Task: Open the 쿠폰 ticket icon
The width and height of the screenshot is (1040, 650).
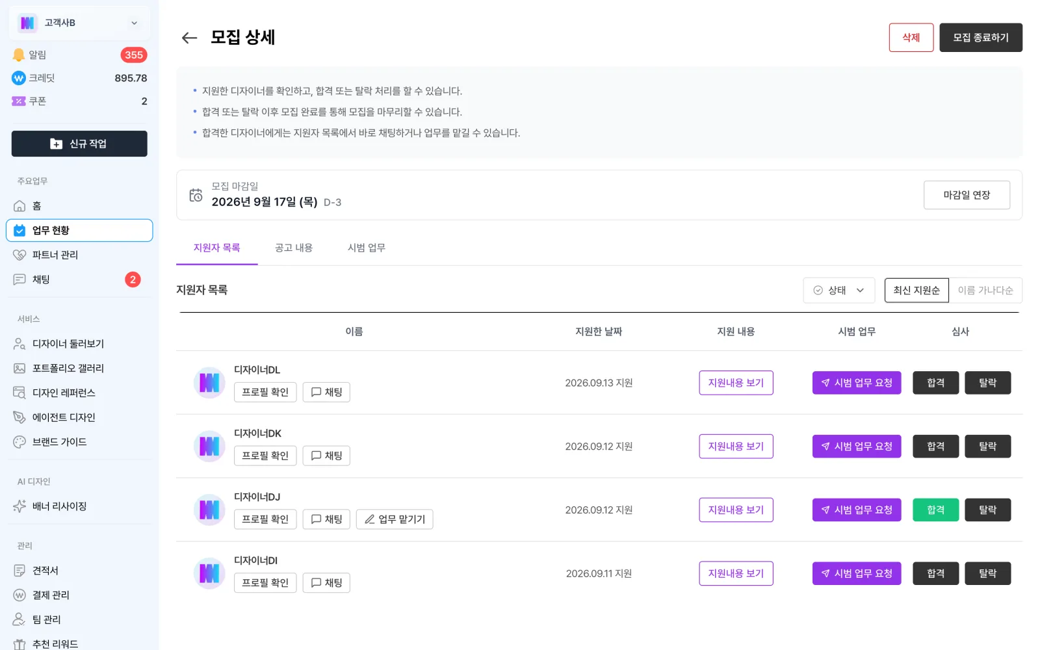Action: pyautogui.click(x=19, y=101)
